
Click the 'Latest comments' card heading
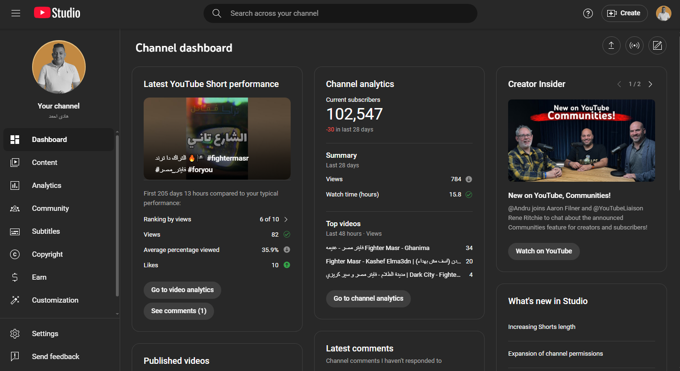(x=360, y=349)
